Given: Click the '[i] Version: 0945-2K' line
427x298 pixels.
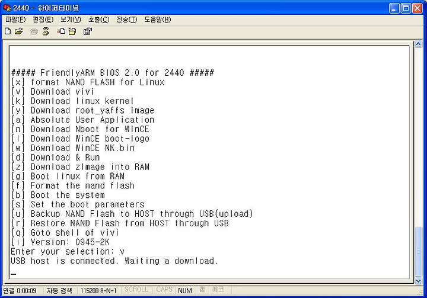Looking at the screenshot, I should click(x=60, y=242).
